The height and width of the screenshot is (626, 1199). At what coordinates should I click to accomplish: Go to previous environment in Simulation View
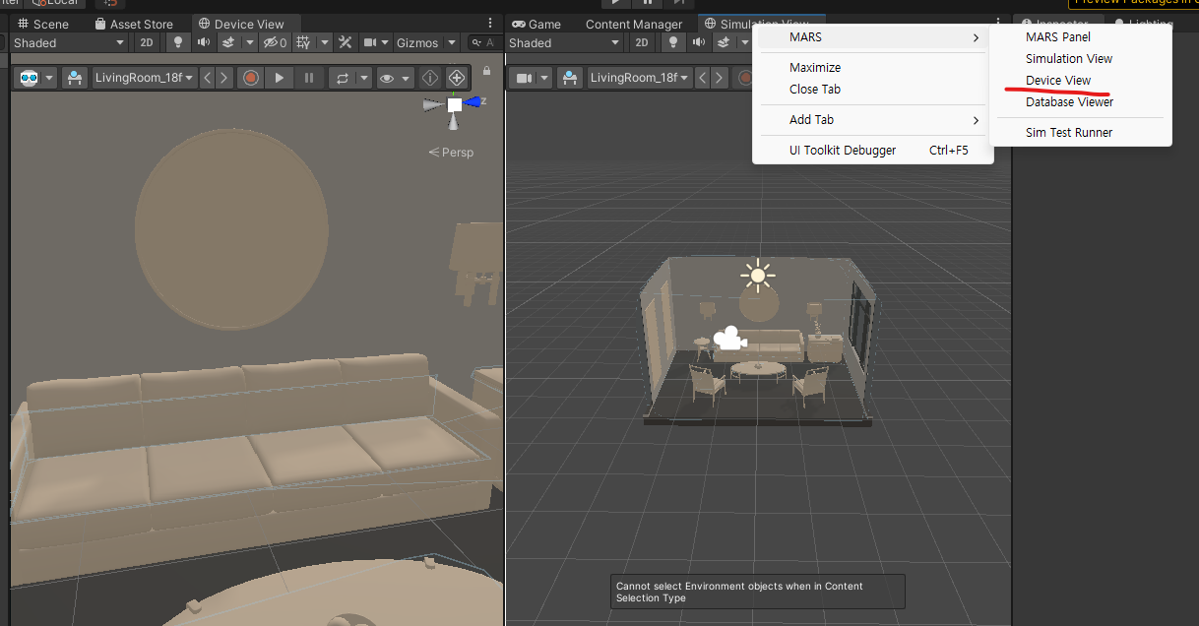pyautogui.click(x=704, y=78)
